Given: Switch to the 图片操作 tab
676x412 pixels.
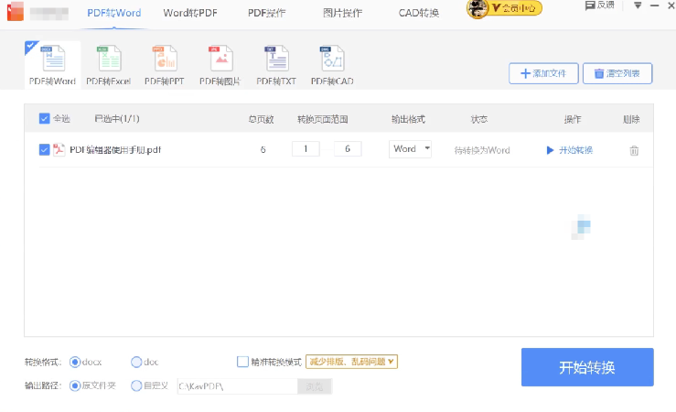Looking at the screenshot, I should click(x=343, y=13).
